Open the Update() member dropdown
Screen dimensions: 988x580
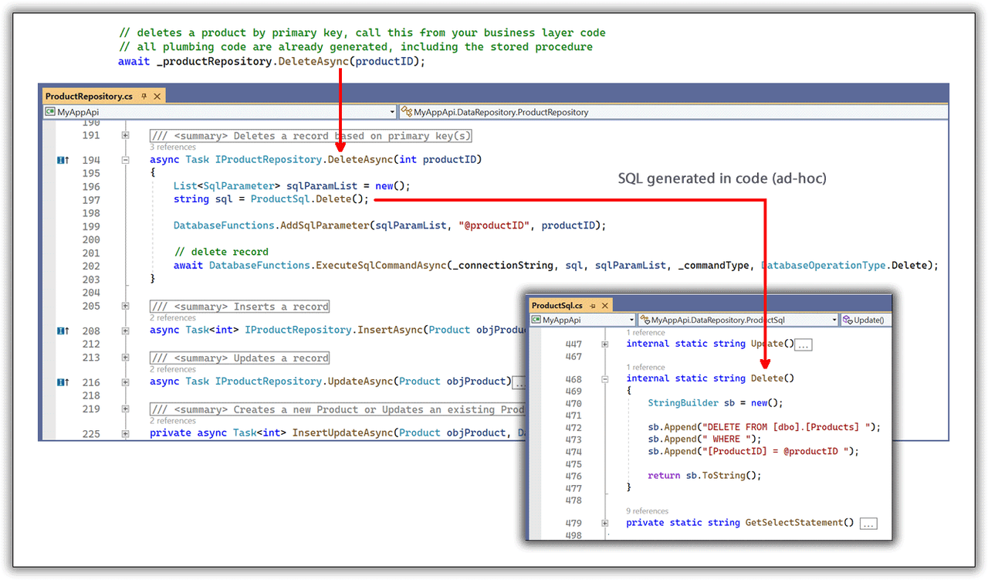[864, 320]
